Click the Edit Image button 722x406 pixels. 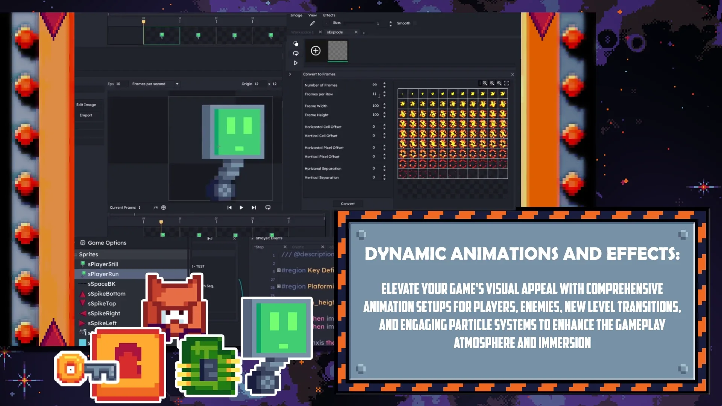click(87, 105)
